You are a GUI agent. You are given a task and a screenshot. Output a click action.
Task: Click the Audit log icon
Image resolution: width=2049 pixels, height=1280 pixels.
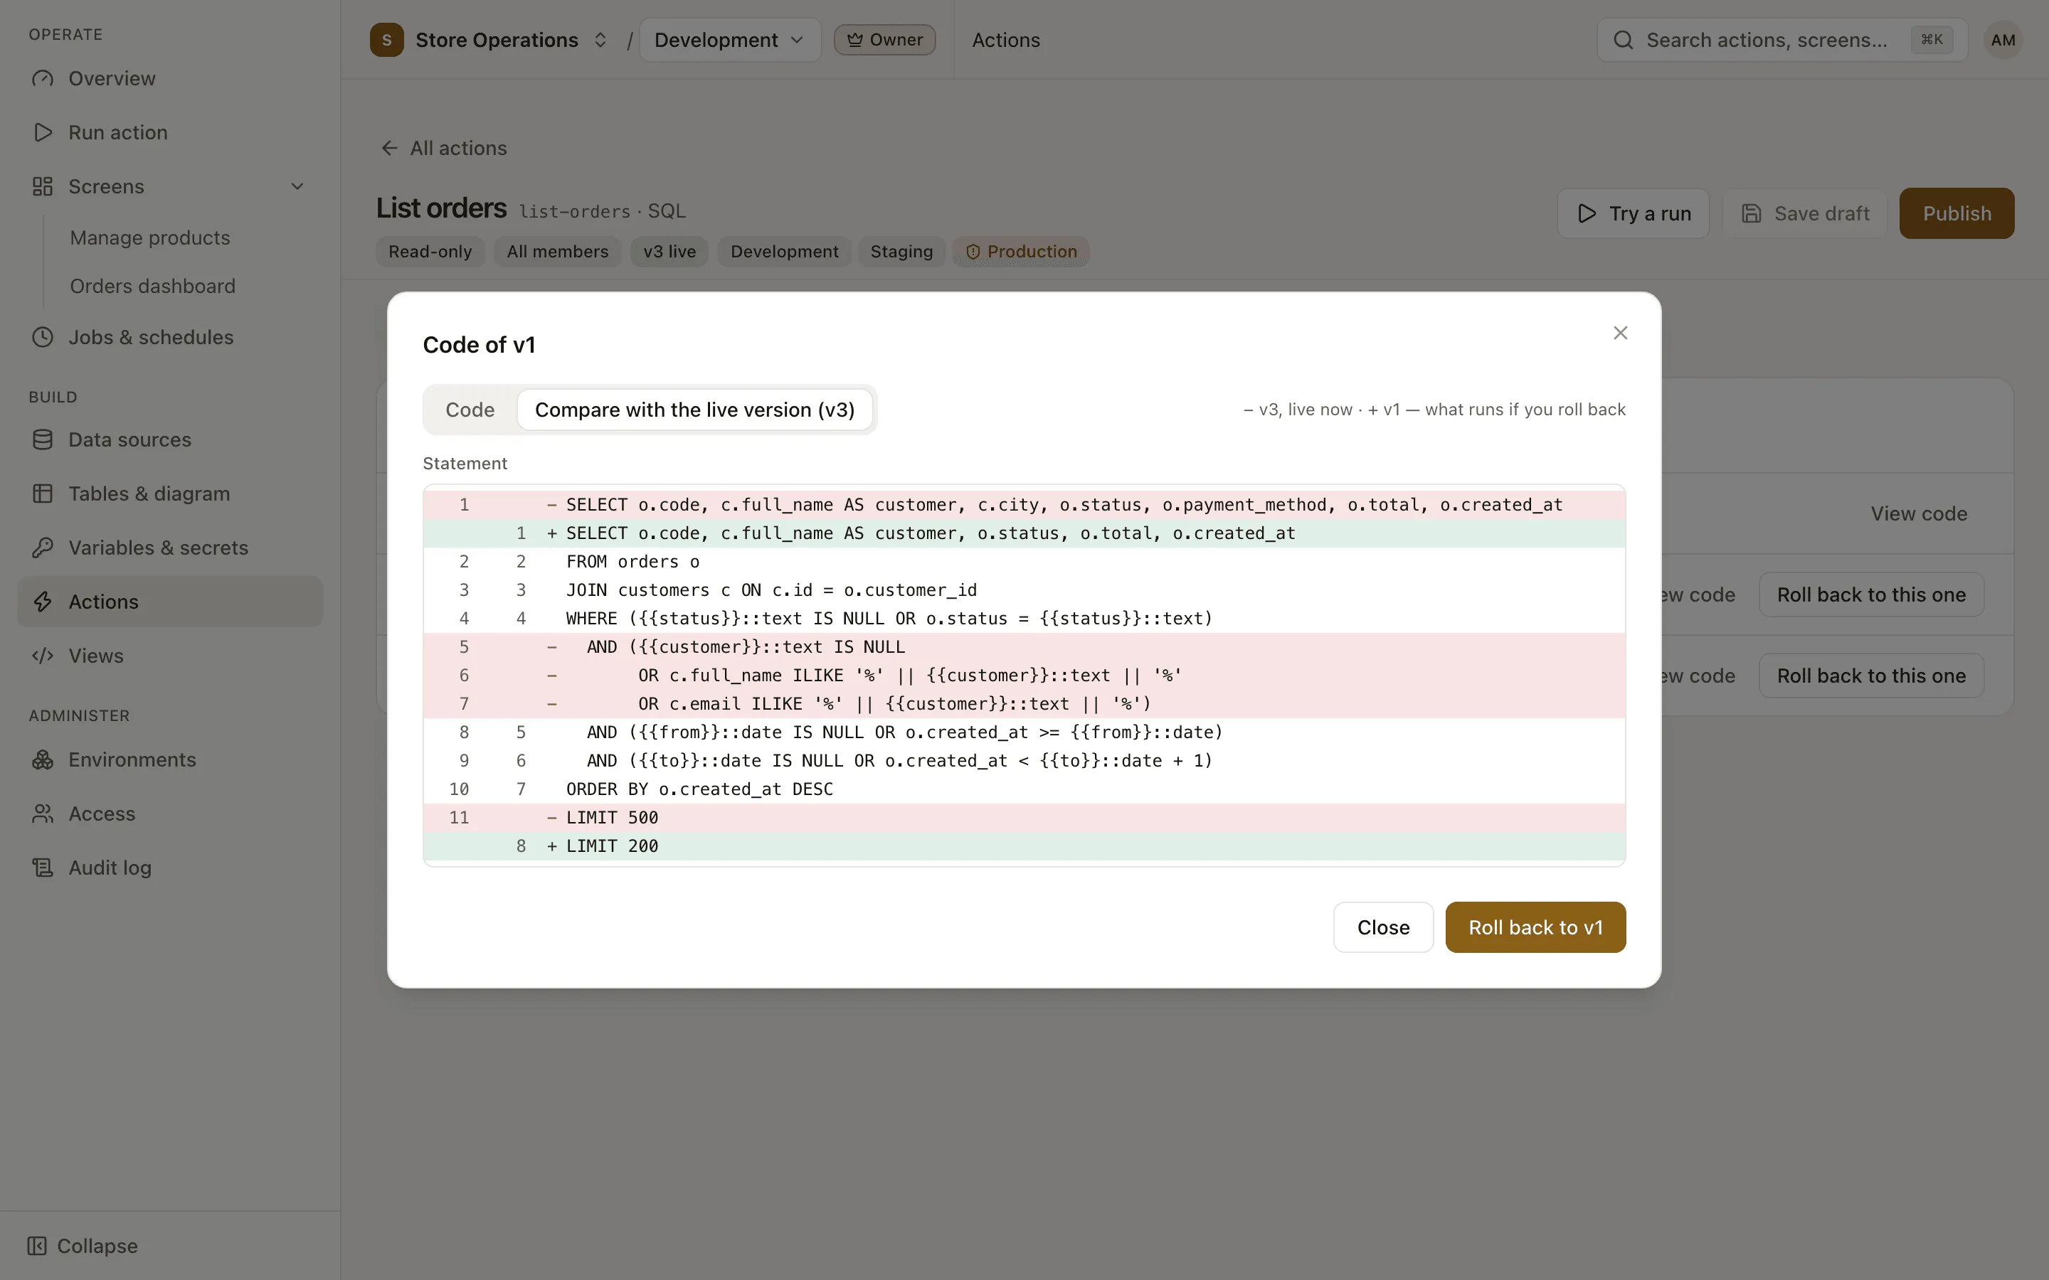tap(43, 868)
